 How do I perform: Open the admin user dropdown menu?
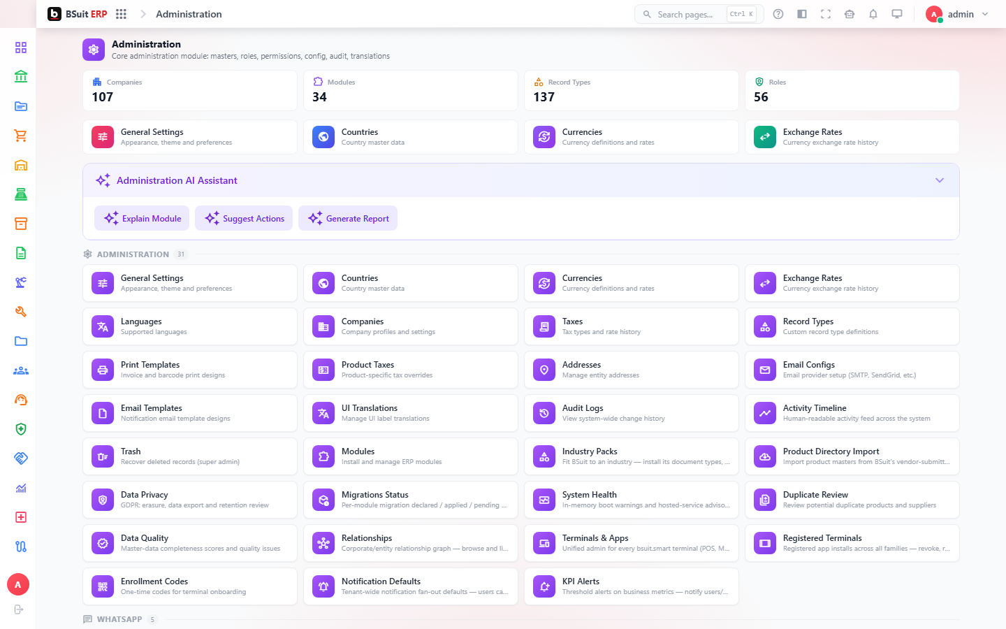tap(957, 14)
